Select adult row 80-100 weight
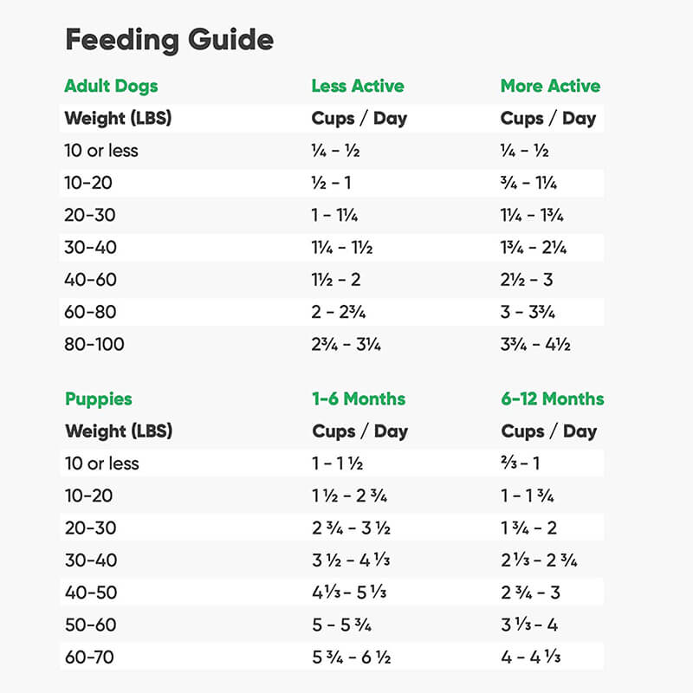Screen dimensions: 693x693 (x=94, y=344)
